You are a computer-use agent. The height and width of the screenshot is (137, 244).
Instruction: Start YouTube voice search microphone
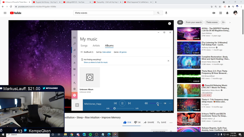point(166,13)
